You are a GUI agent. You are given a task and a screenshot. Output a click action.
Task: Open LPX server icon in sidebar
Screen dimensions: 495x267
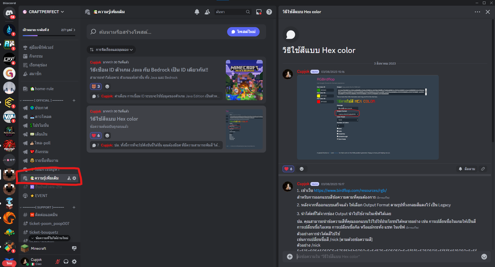[9, 59]
